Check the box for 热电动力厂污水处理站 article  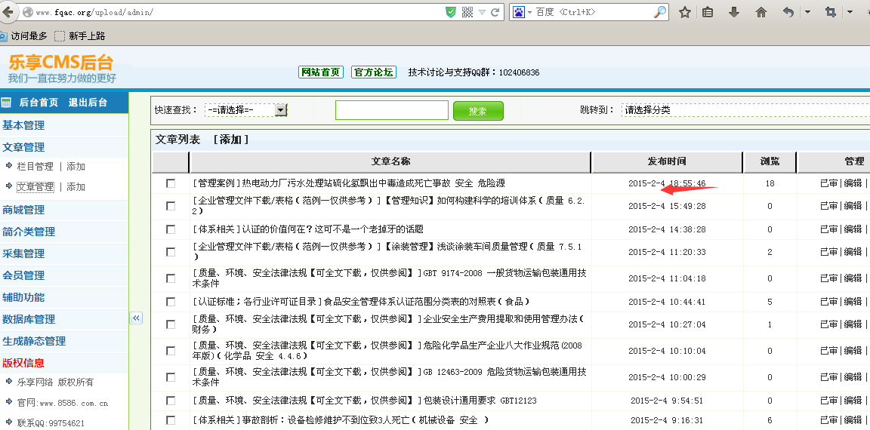pos(171,183)
